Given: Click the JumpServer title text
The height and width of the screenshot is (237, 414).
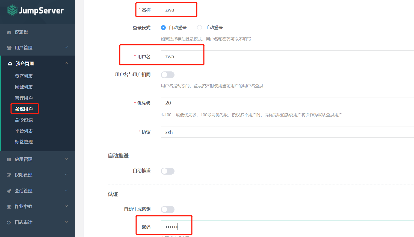Looking at the screenshot, I should pos(42,11).
